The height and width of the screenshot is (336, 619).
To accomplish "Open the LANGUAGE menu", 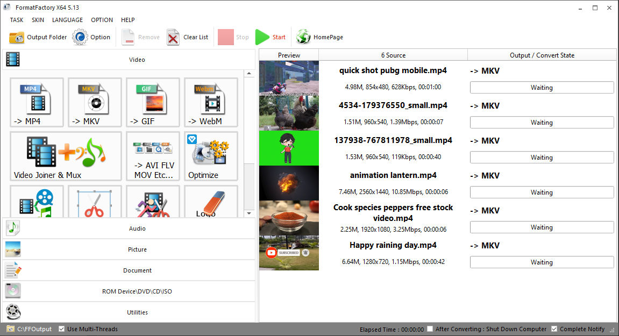I will coord(68,20).
